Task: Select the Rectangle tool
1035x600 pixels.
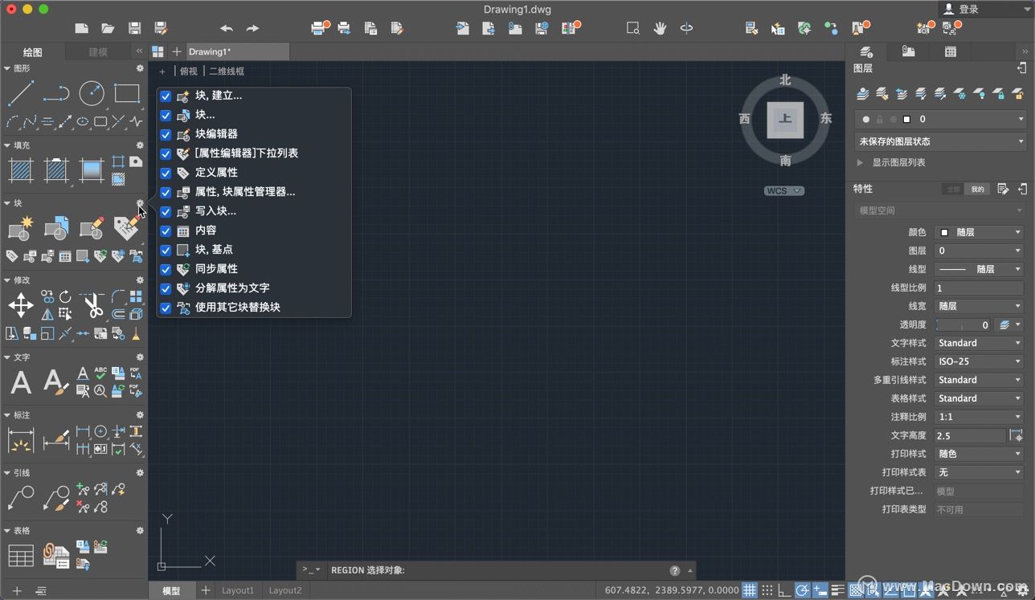Action: pyautogui.click(x=127, y=93)
